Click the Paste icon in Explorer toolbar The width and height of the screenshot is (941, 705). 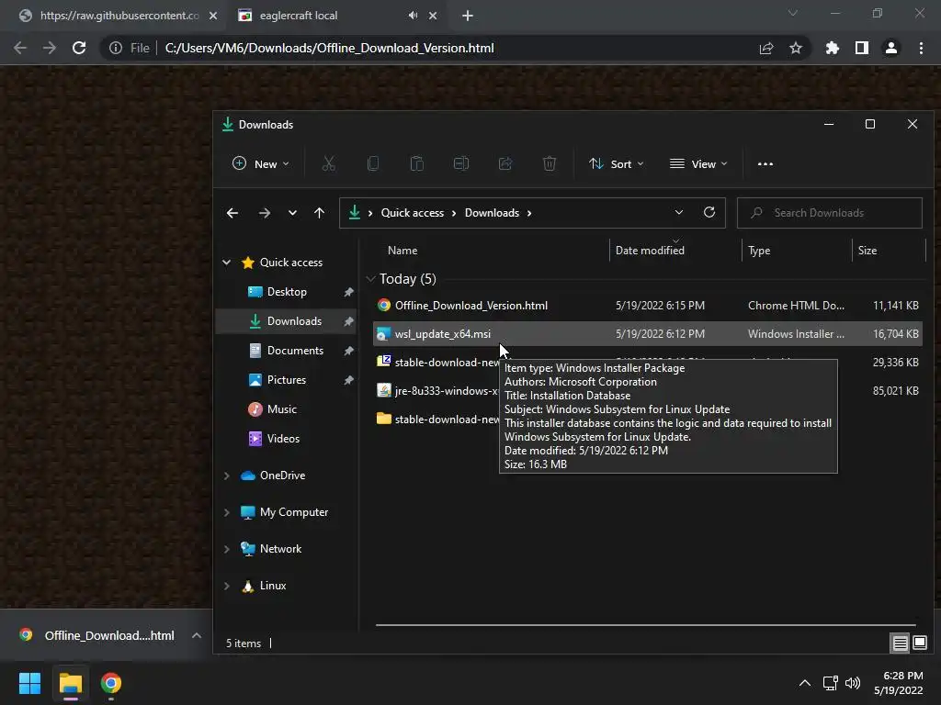click(x=416, y=163)
